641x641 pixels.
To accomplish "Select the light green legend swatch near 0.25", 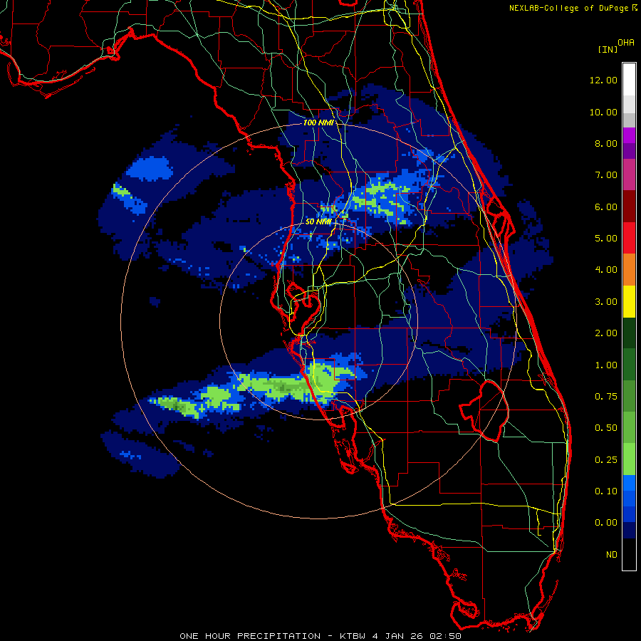I will [x=629, y=459].
